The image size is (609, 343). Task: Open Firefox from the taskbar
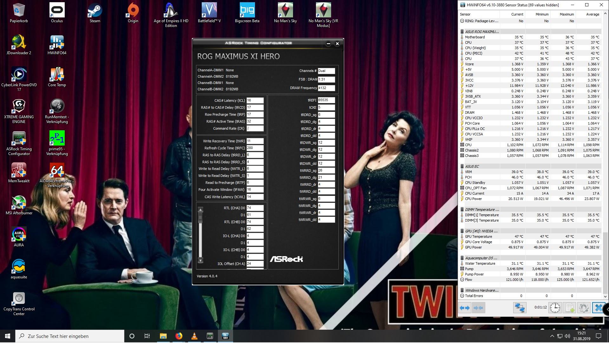[179, 336]
